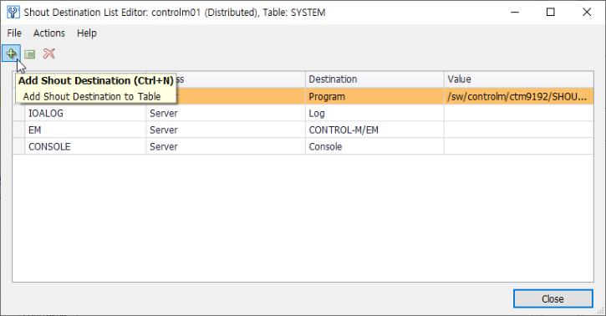Minimize the Shout Destination List Editor window
The width and height of the screenshot is (606, 316).
click(x=515, y=13)
